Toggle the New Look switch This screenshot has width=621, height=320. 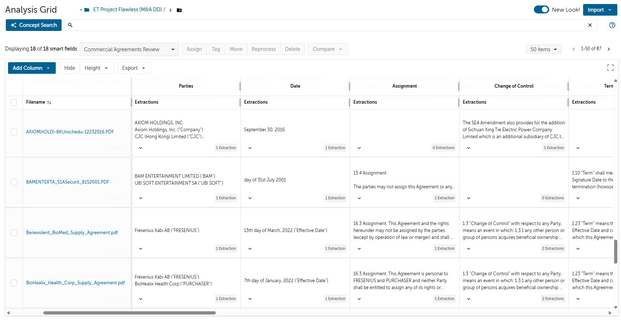542,10
